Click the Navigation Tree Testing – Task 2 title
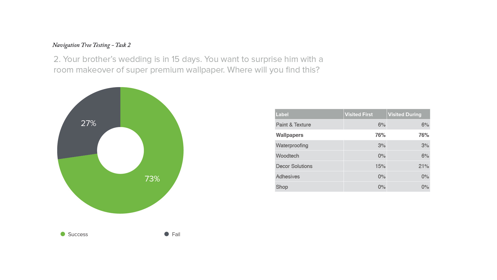The image size is (497, 280). [91, 45]
